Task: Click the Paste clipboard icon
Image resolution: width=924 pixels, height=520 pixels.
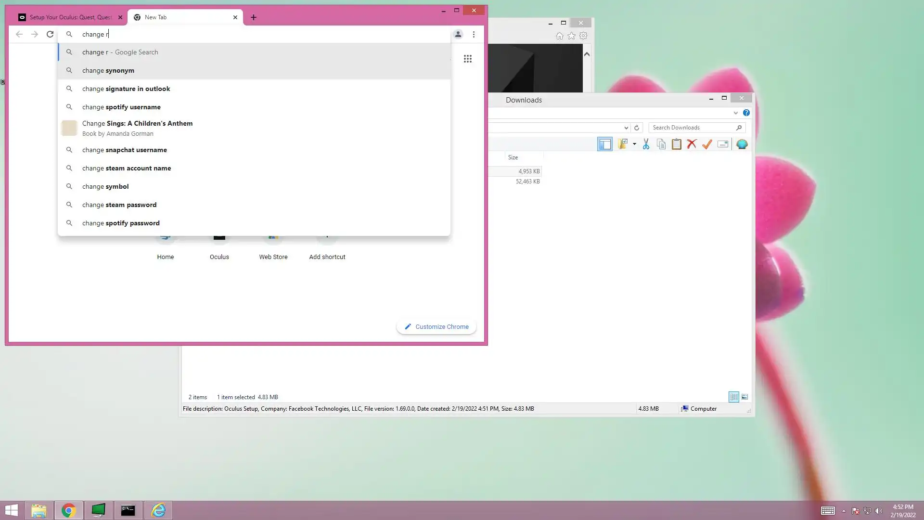Action: coord(676,144)
